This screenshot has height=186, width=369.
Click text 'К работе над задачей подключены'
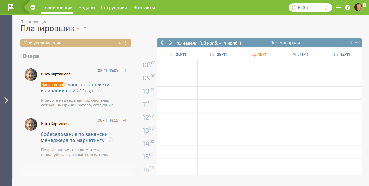(x=75, y=100)
